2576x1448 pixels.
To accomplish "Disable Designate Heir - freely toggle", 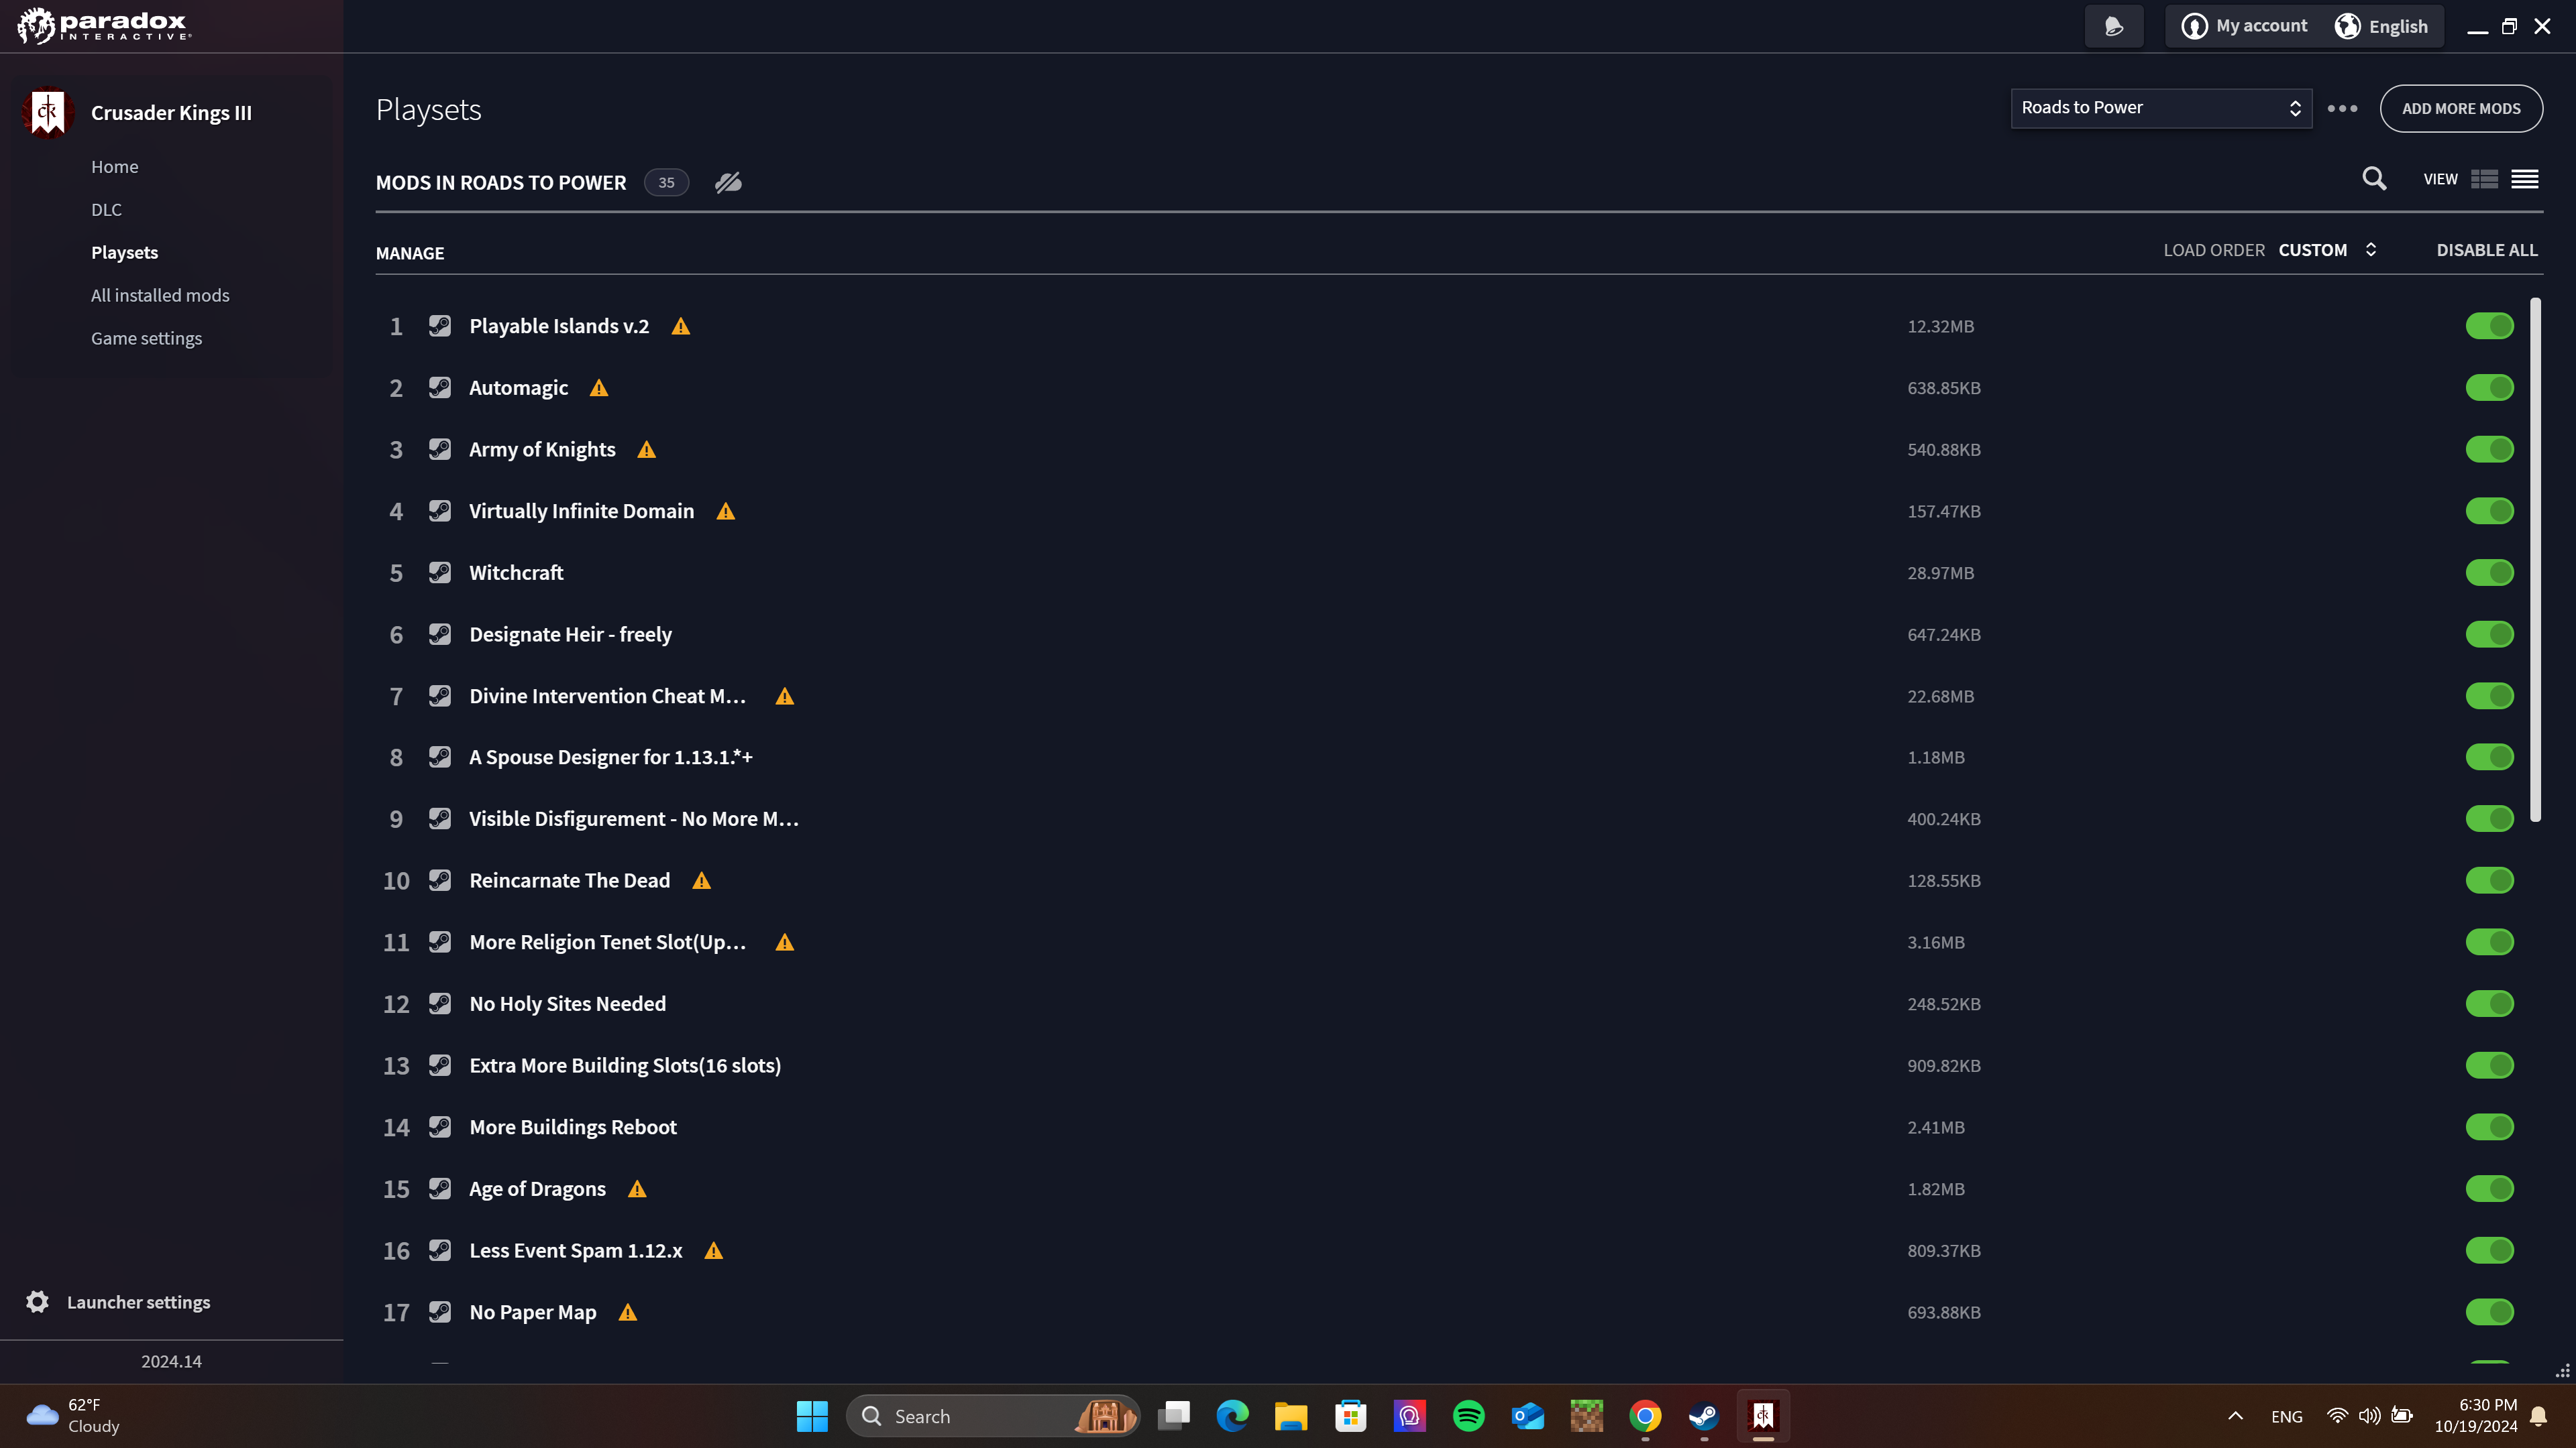I will coord(2489,635).
